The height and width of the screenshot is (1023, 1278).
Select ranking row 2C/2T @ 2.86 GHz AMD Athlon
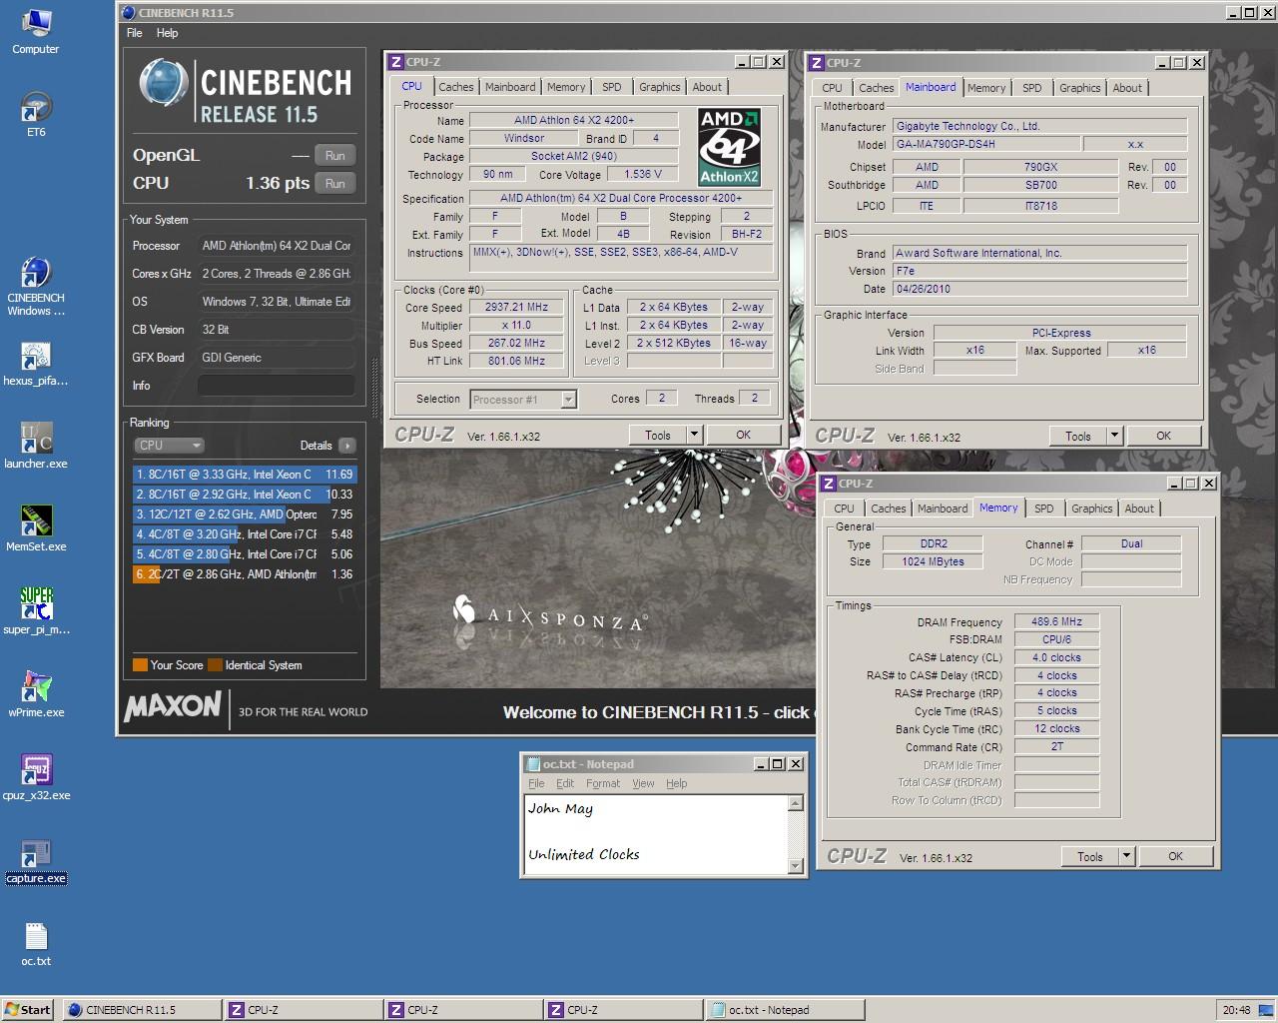[245, 574]
